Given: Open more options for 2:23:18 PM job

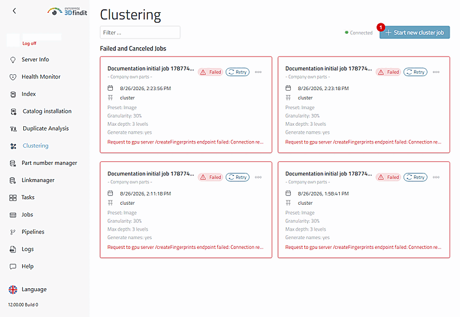Looking at the screenshot, I should click(436, 72).
